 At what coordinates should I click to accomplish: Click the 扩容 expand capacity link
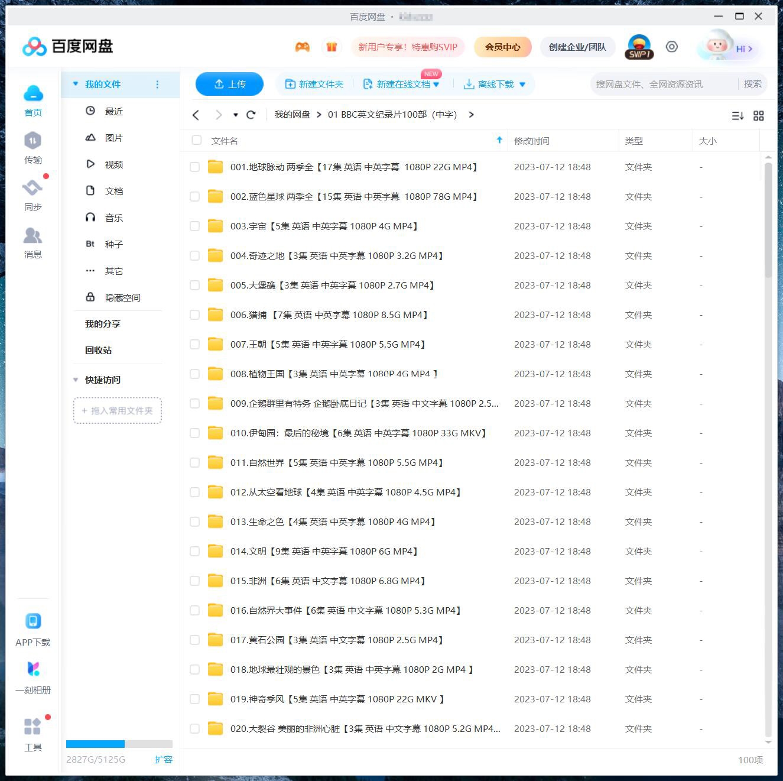coord(164,759)
